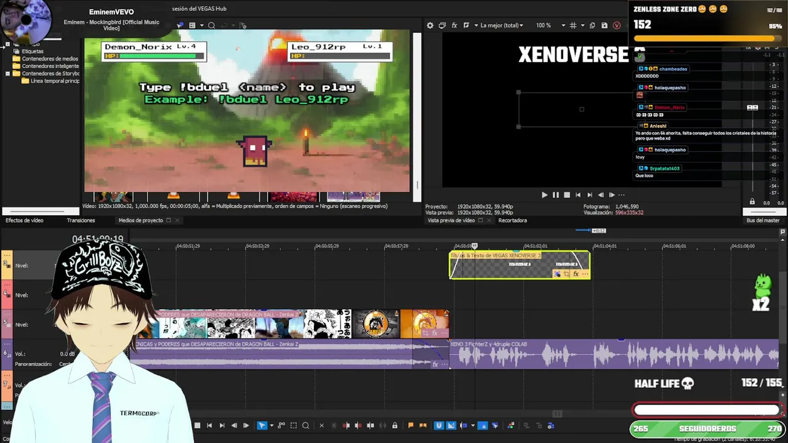Click the Split event icon

tap(370, 425)
